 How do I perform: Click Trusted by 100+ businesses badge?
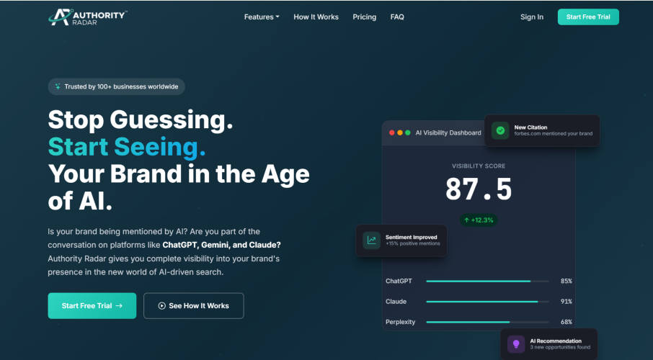point(116,86)
